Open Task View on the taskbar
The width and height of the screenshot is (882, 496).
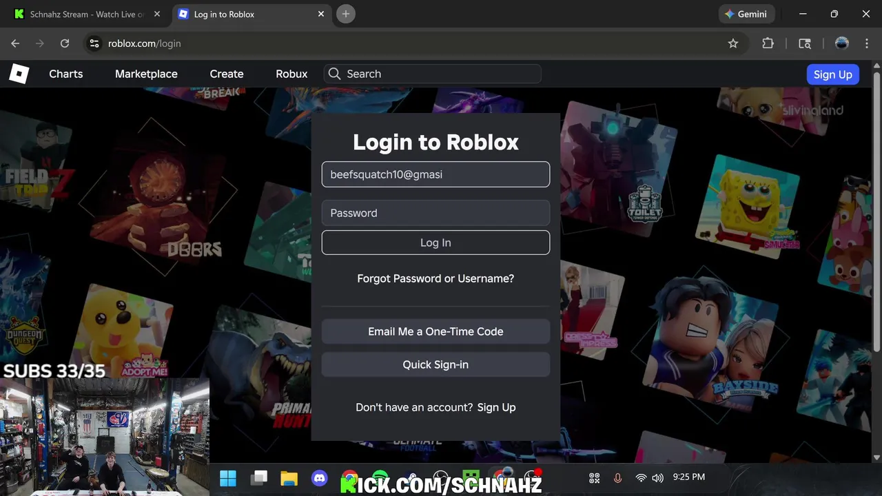[259, 478]
